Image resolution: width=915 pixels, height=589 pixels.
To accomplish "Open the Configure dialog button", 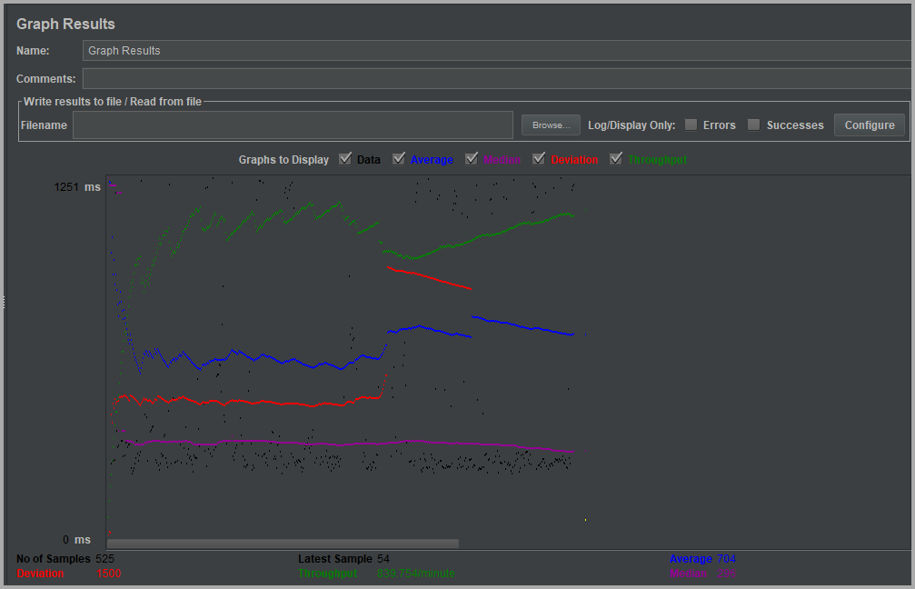I will (x=869, y=125).
